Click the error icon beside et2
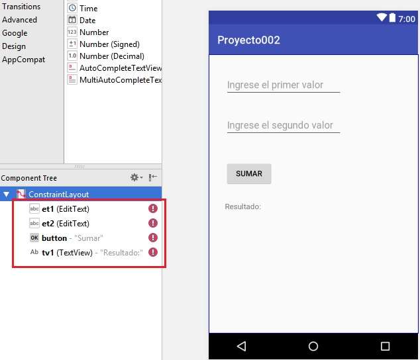Viewport: 420px width, 360px height. [153, 223]
